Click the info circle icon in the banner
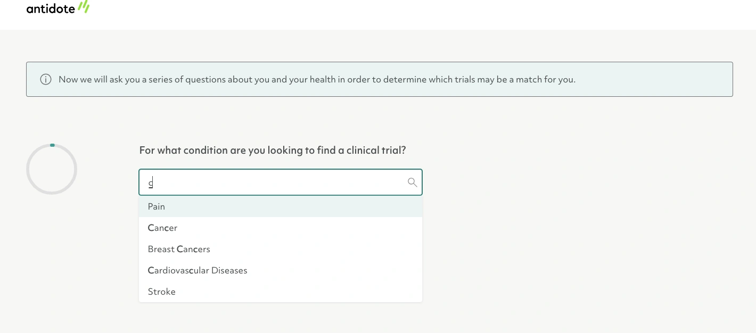756x333 pixels. pos(46,79)
